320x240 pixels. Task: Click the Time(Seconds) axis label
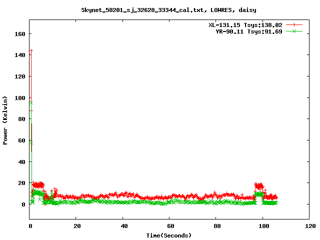pyautogui.click(x=169, y=235)
